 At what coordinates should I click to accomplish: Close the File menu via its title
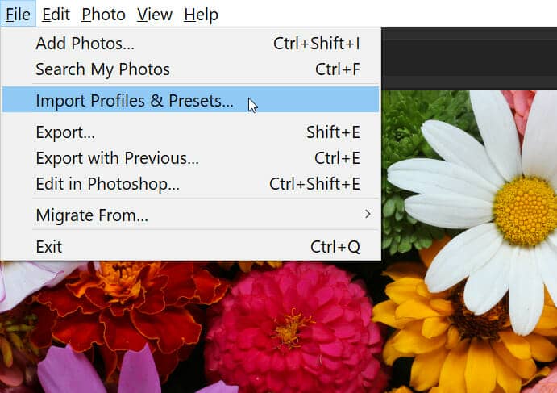coord(18,15)
